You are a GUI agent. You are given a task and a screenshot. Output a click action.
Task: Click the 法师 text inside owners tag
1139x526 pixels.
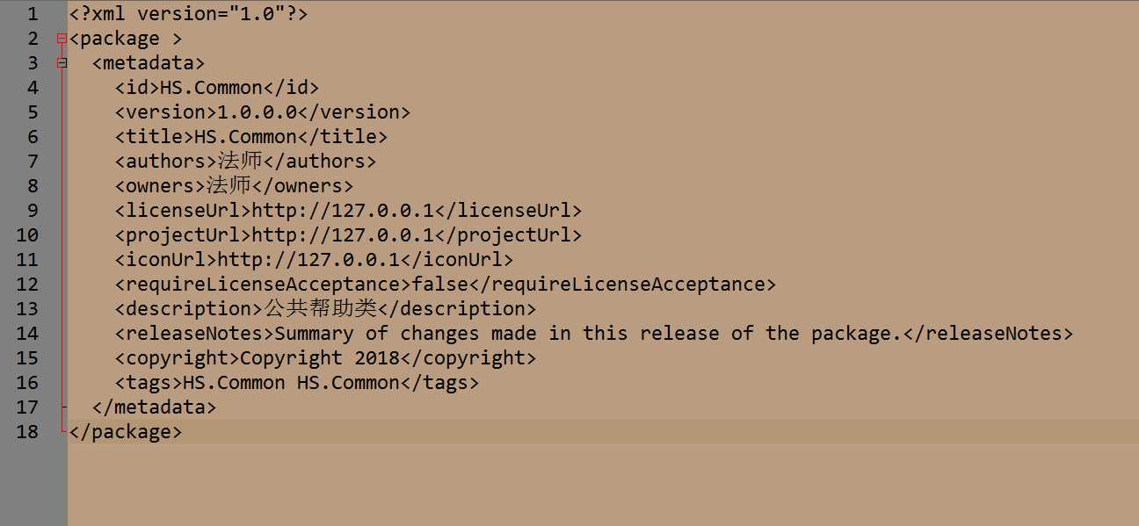(229, 186)
